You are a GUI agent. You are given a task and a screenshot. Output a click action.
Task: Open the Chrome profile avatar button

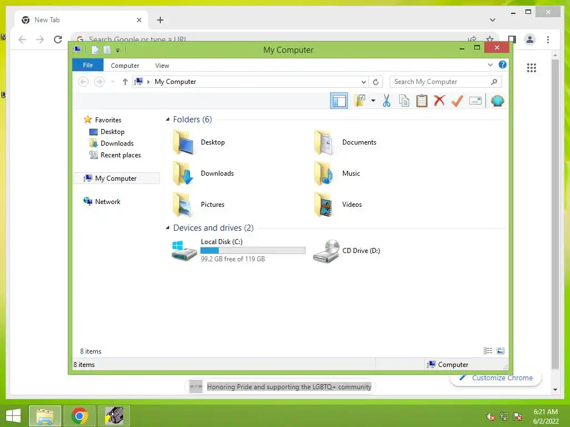(x=530, y=39)
